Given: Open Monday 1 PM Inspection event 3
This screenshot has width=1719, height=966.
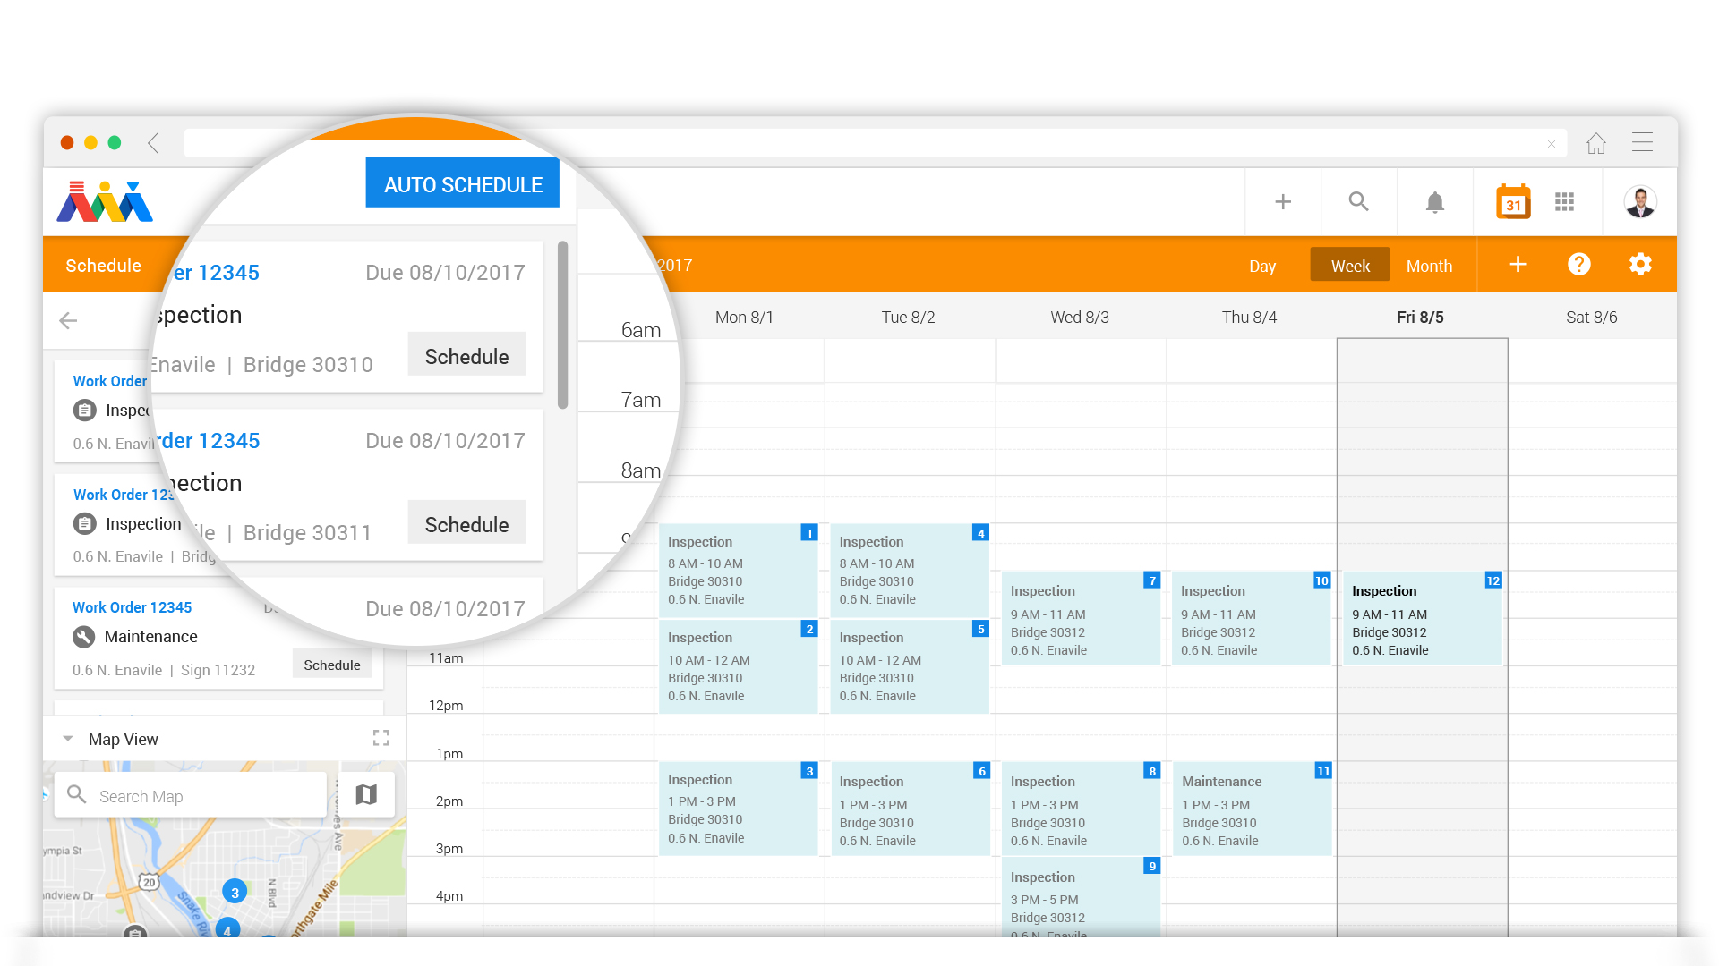Looking at the screenshot, I should 738,809.
